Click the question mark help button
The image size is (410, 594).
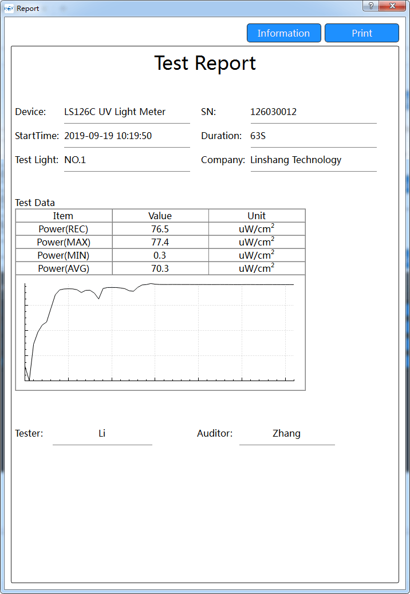(x=370, y=6)
